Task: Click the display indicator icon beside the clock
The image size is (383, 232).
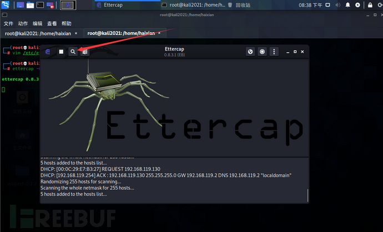Action: click(x=328, y=5)
